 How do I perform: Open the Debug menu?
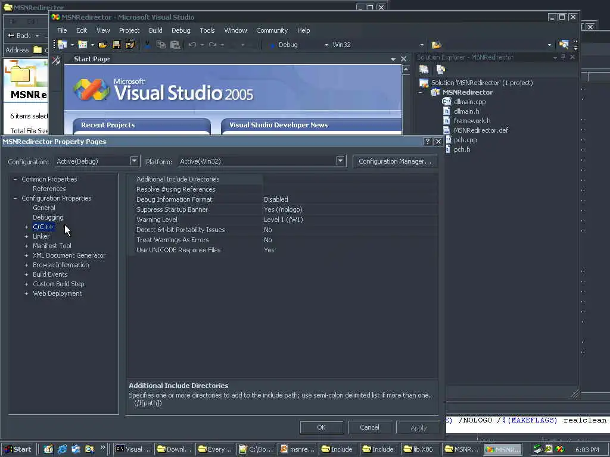click(x=181, y=30)
